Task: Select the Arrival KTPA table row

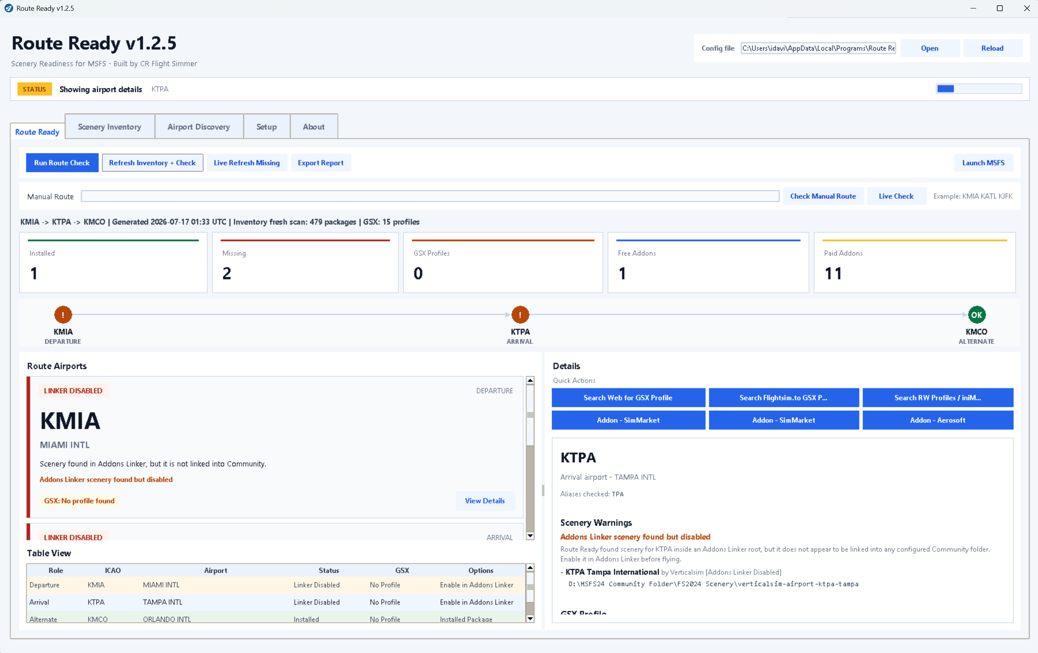Action: [276, 602]
